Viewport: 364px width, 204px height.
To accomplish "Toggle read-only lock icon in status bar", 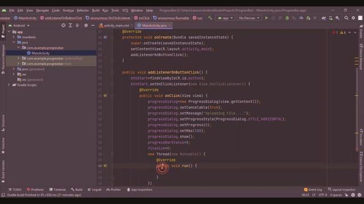I will [x=346, y=195].
